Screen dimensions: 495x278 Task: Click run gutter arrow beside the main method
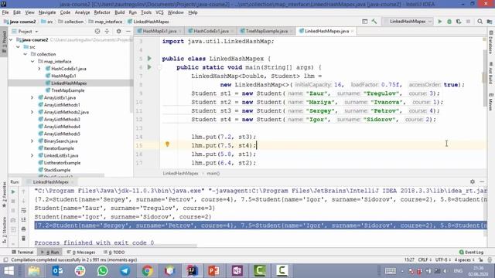pyautogui.click(x=149, y=67)
